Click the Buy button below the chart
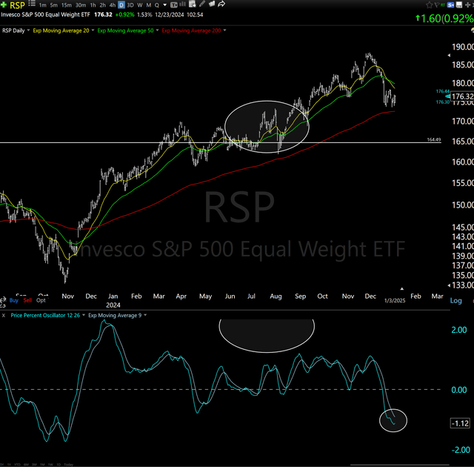The width and height of the screenshot is (474, 467). point(14,300)
